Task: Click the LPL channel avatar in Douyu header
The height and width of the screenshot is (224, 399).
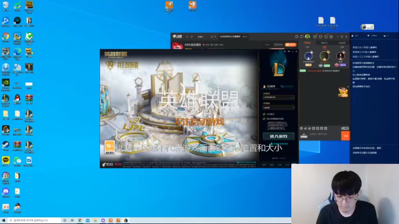Action: (x=178, y=46)
